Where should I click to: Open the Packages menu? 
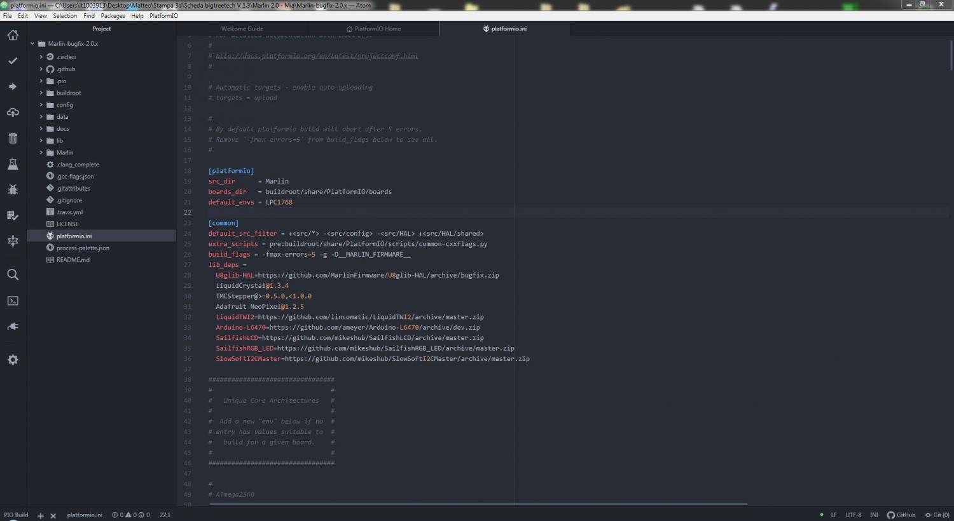[113, 16]
